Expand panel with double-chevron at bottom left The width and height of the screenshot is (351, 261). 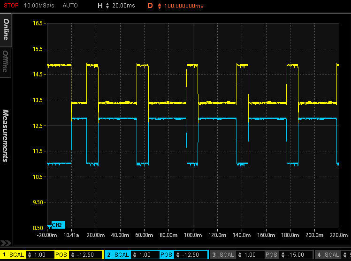5,243
